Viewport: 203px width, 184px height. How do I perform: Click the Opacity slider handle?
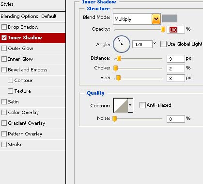(163, 30)
